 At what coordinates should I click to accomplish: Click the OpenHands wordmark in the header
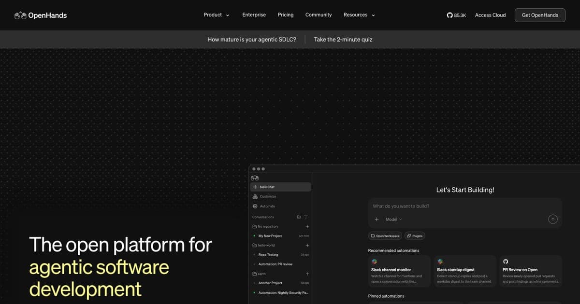click(x=47, y=15)
